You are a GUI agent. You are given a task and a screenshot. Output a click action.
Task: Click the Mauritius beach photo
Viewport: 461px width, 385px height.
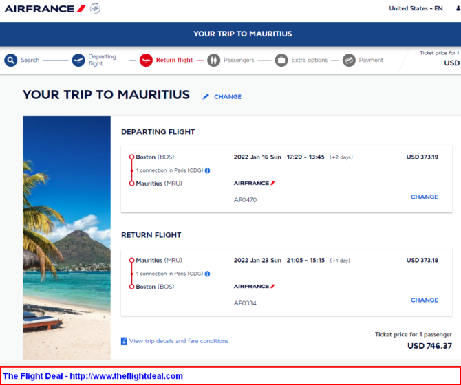click(67, 238)
